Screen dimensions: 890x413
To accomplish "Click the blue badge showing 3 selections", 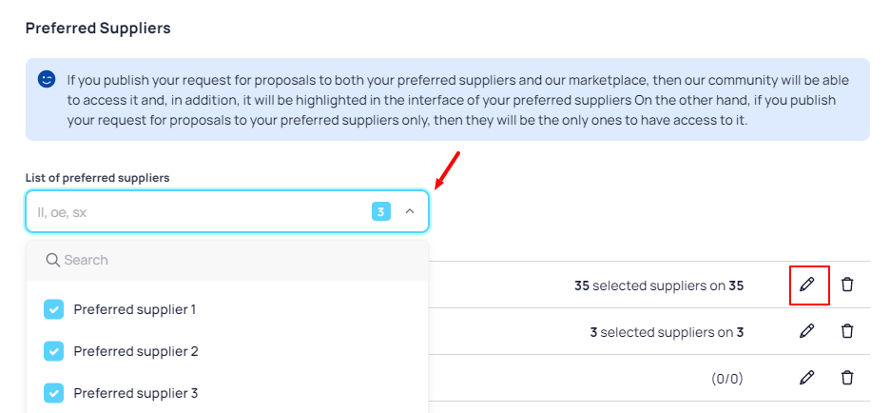I will (381, 212).
